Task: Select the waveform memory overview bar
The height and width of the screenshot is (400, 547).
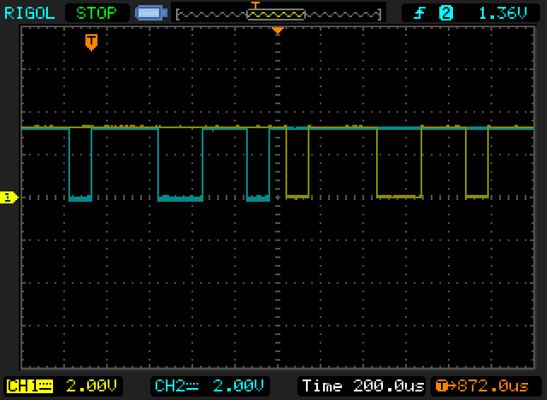Action: 279,15
